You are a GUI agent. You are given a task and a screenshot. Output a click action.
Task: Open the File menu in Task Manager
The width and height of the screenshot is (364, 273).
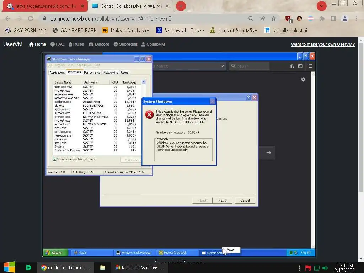tap(50, 65)
